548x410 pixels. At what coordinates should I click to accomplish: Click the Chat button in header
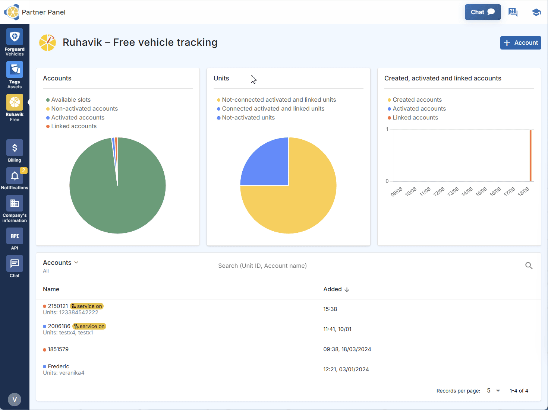(482, 12)
